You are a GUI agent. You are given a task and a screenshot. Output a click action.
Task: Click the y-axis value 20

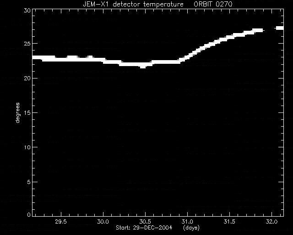click(27, 78)
